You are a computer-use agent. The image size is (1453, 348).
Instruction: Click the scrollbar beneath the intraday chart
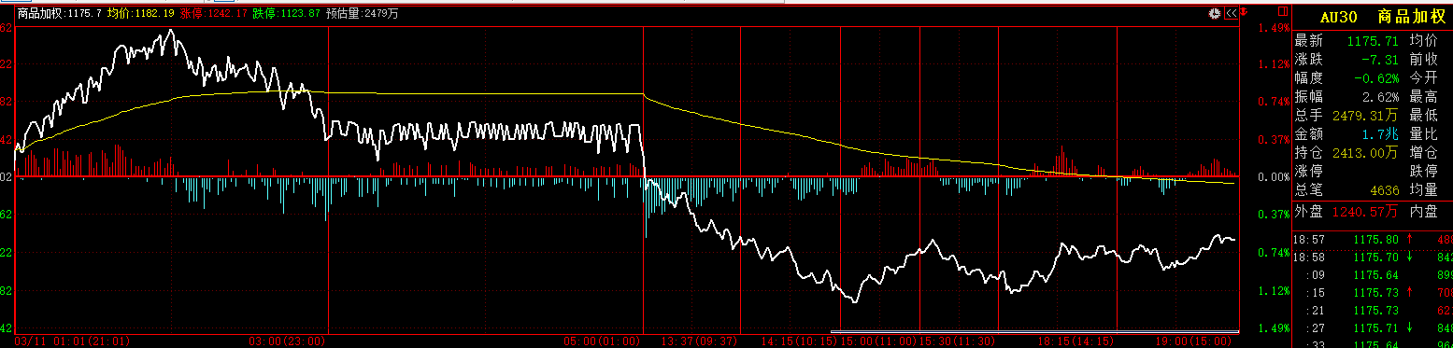pos(1034,331)
